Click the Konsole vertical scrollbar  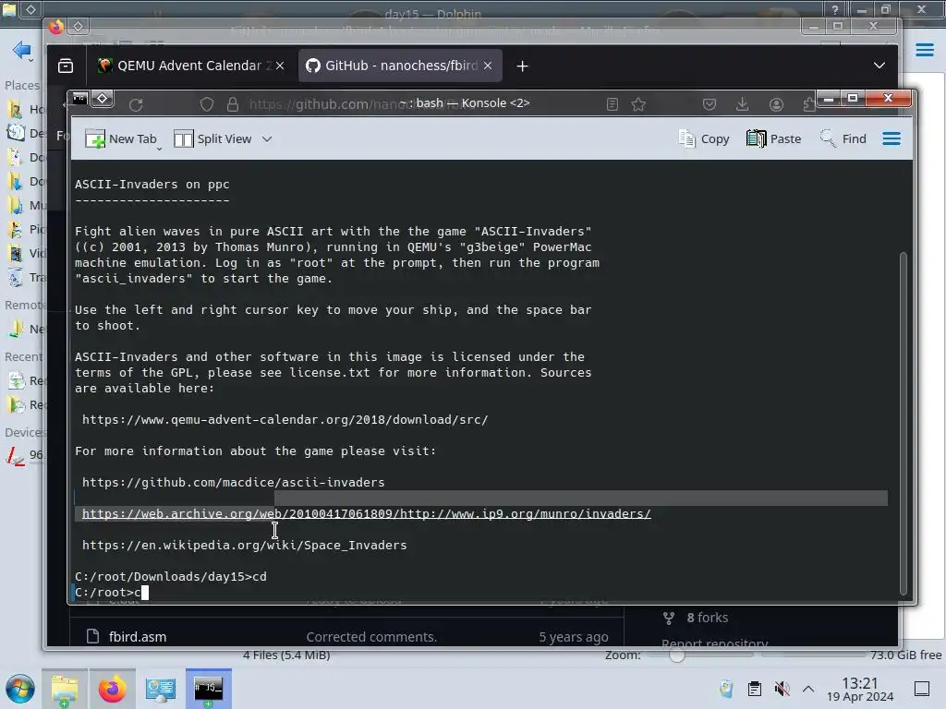point(904,422)
